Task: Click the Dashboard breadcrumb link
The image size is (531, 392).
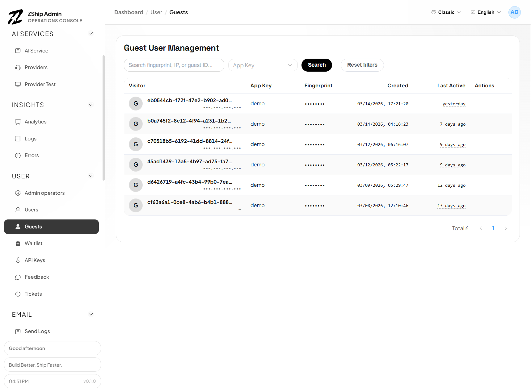Action: [x=129, y=12]
